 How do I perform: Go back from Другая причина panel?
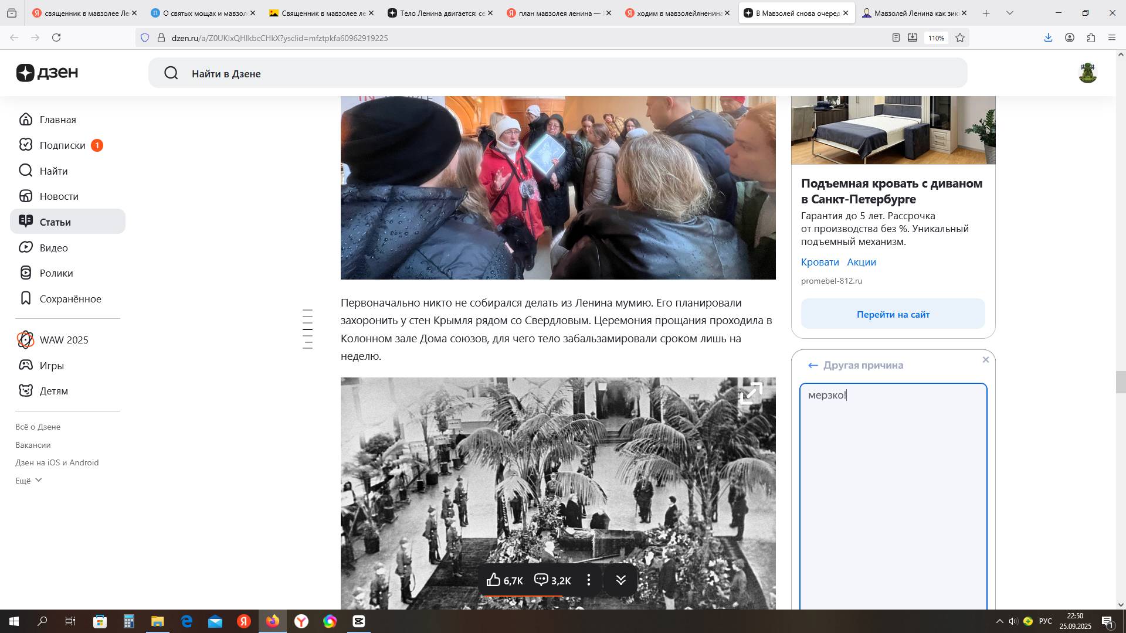click(813, 365)
